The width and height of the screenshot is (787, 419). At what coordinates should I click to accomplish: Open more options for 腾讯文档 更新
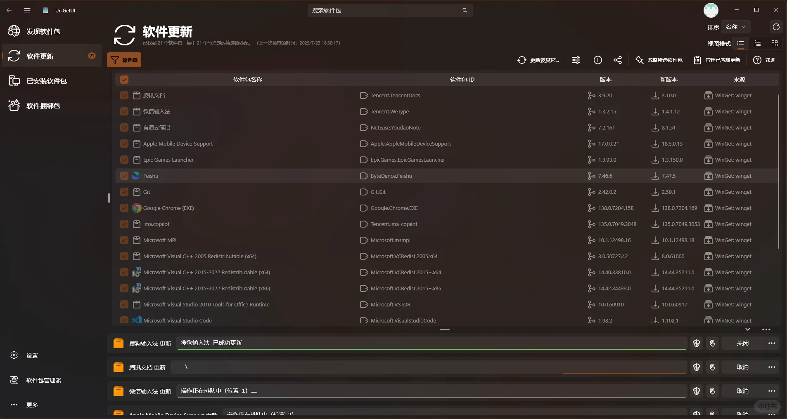pyautogui.click(x=772, y=367)
